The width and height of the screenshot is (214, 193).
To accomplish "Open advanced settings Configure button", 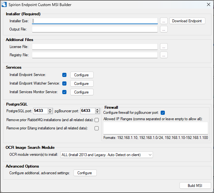I will [x=85, y=173].
